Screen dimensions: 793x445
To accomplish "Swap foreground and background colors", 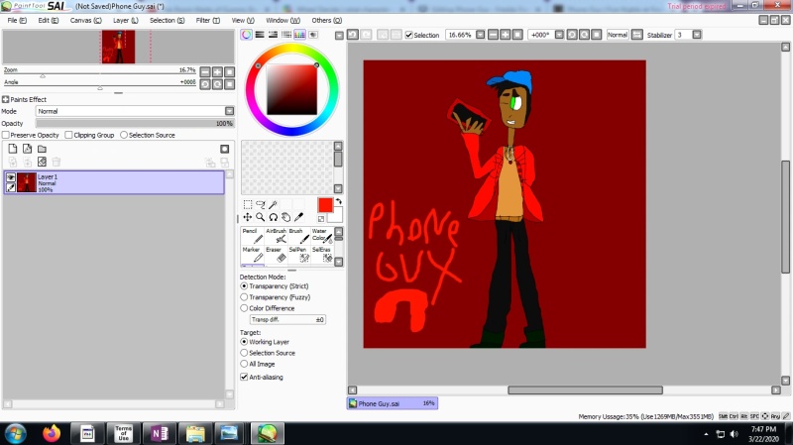I will click(338, 201).
